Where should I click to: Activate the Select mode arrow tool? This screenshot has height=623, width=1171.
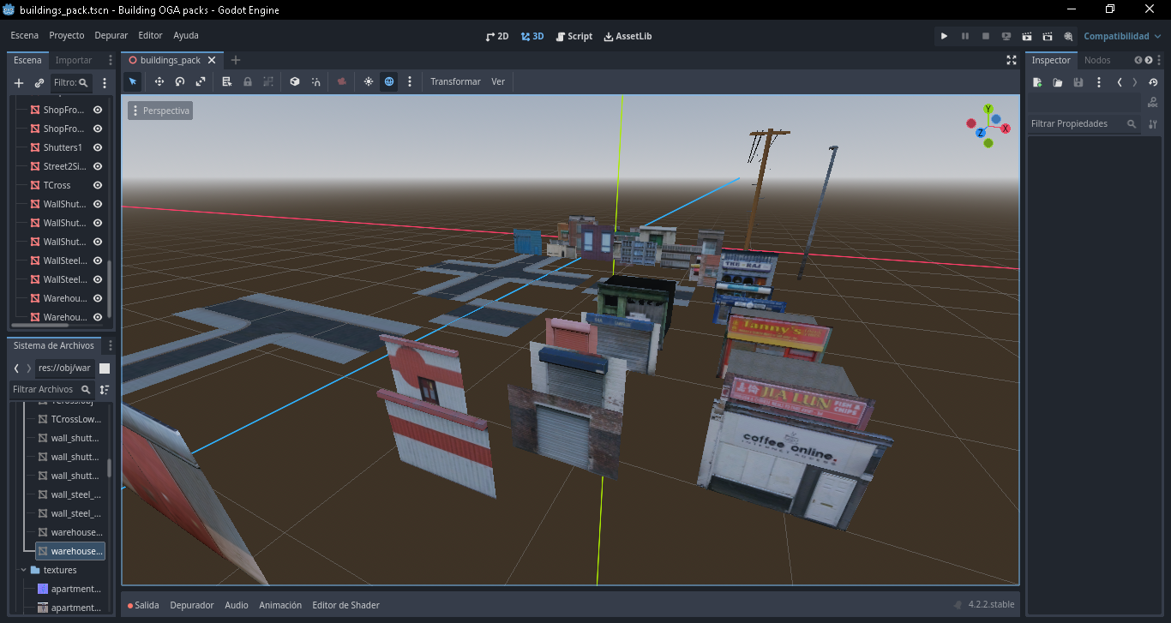tap(133, 81)
